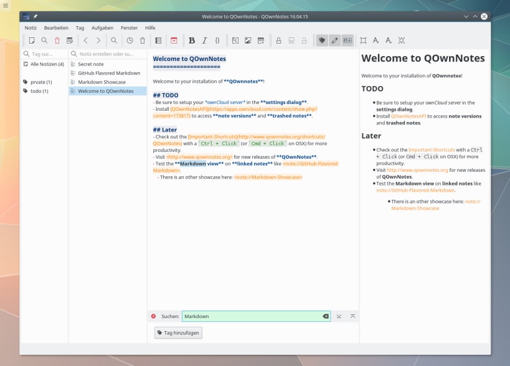Toggle markdown preview pane button
Image resolution: width=510 pixels, height=366 pixels.
[x=347, y=40]
